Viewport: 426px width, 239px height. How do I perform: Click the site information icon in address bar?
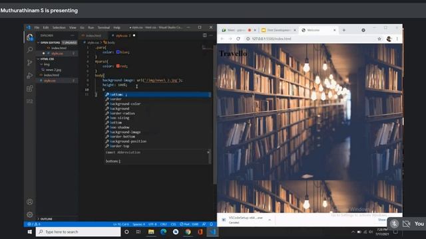[x=248, y=39]
